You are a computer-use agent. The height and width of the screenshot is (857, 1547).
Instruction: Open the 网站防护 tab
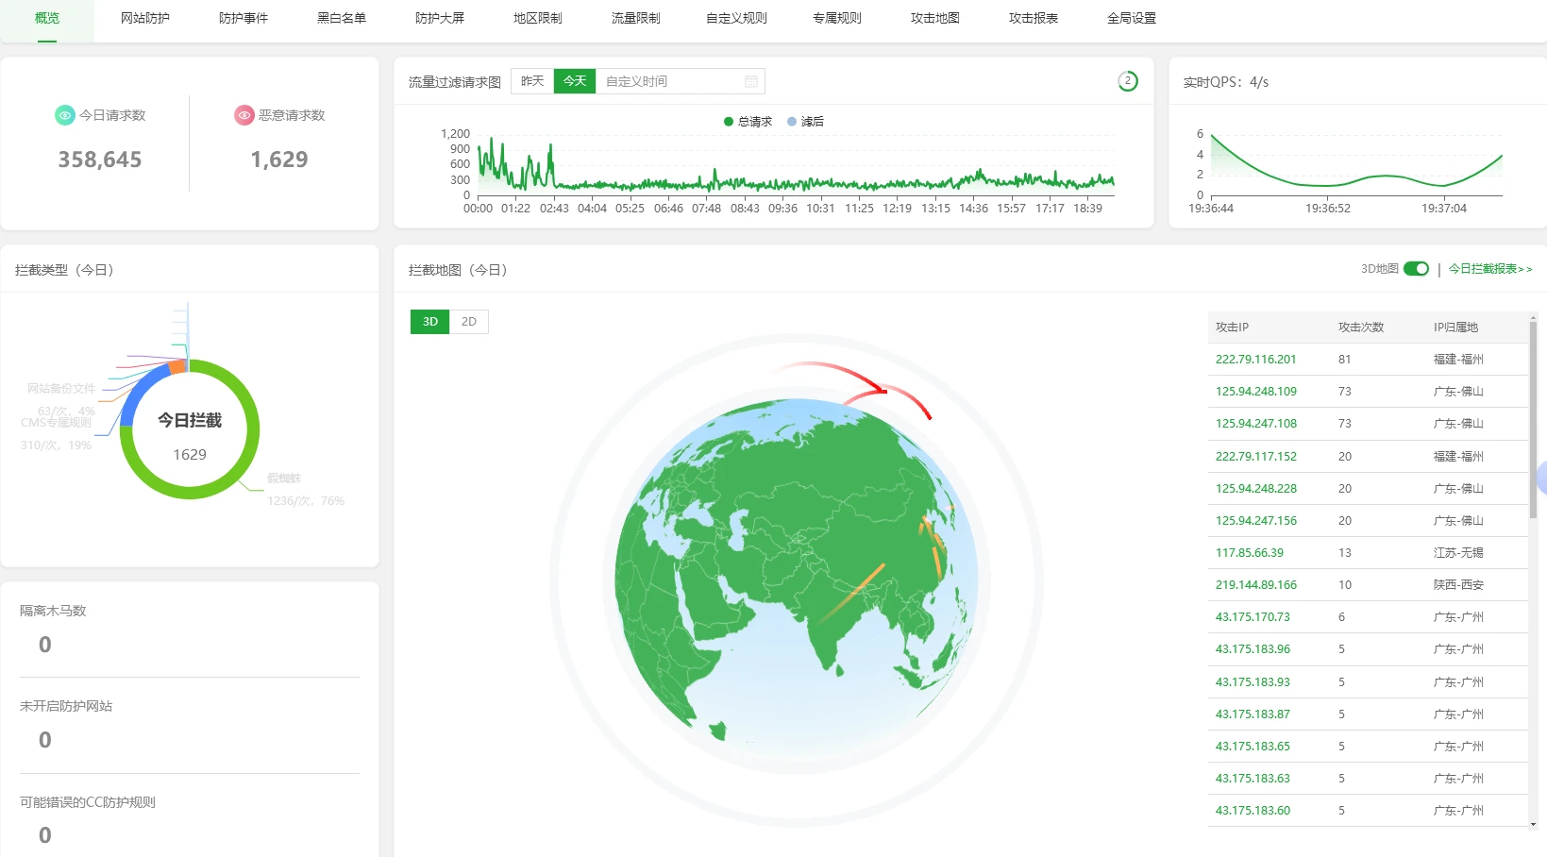coord(145,18)
